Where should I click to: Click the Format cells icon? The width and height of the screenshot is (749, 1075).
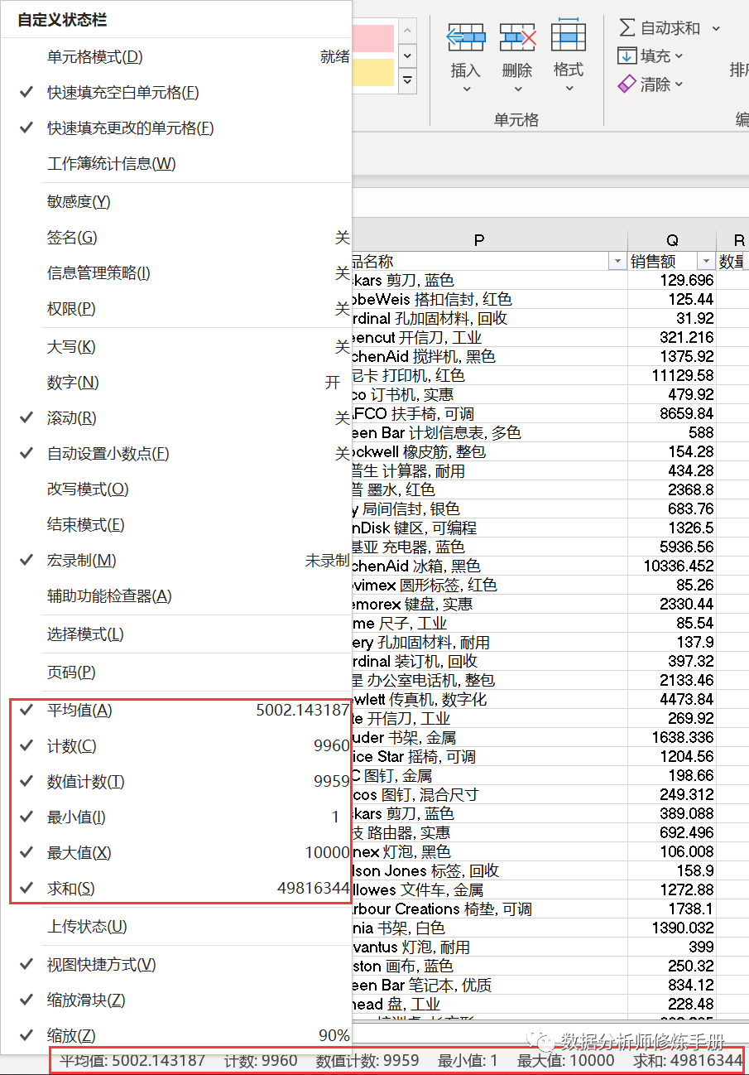coord(569,35)
